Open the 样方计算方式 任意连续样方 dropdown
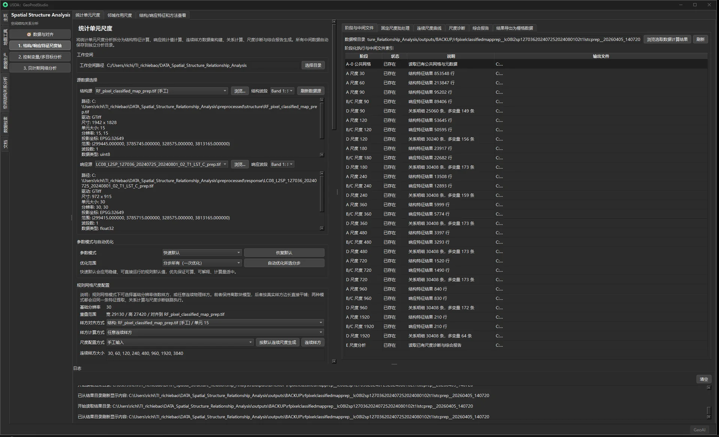Screen dimensions: 719x437 (x=215, y=332)
